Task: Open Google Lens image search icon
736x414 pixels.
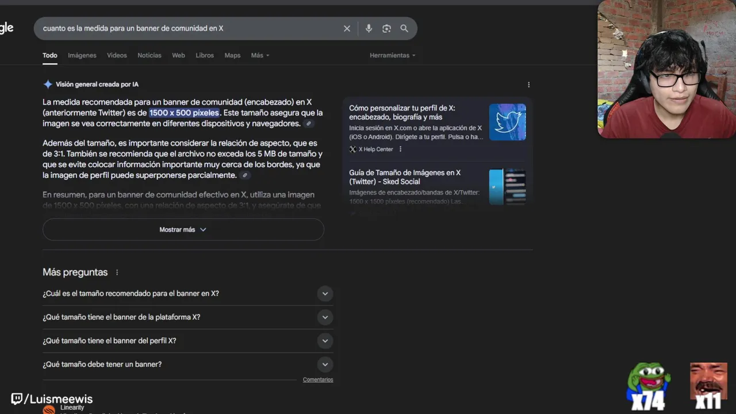Action: click(386, 28)
